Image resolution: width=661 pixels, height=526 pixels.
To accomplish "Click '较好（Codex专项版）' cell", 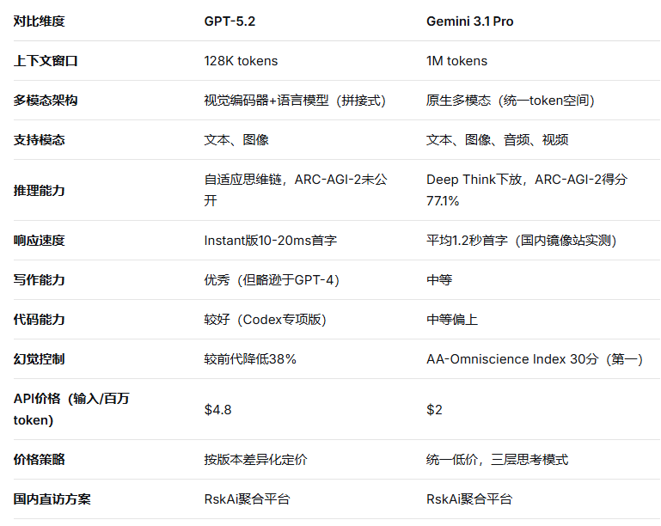I will coord(265,320).
